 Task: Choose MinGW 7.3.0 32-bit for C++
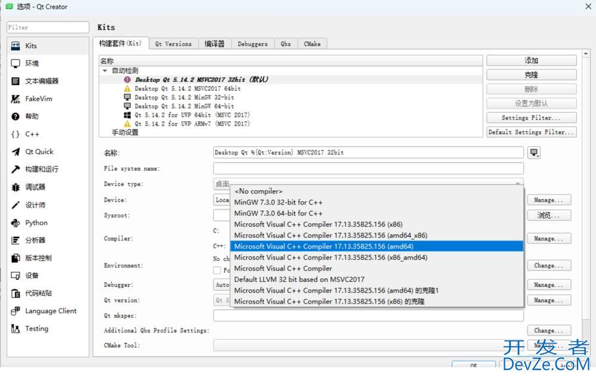(377, 202)
